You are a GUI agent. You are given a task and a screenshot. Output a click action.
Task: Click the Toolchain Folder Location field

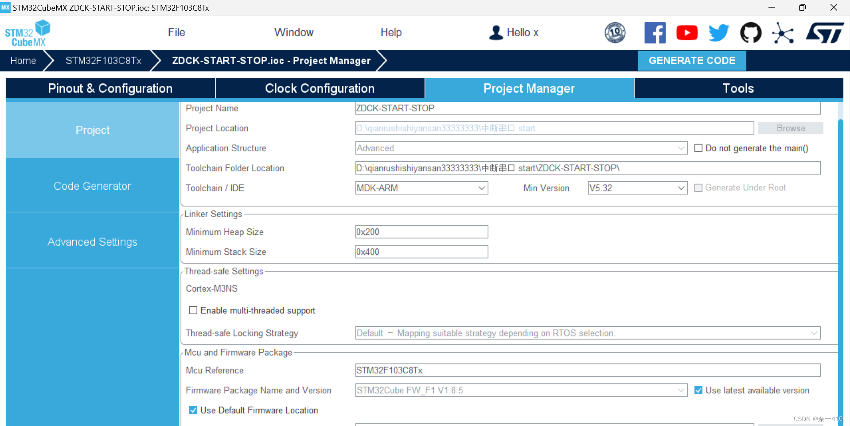588,168
